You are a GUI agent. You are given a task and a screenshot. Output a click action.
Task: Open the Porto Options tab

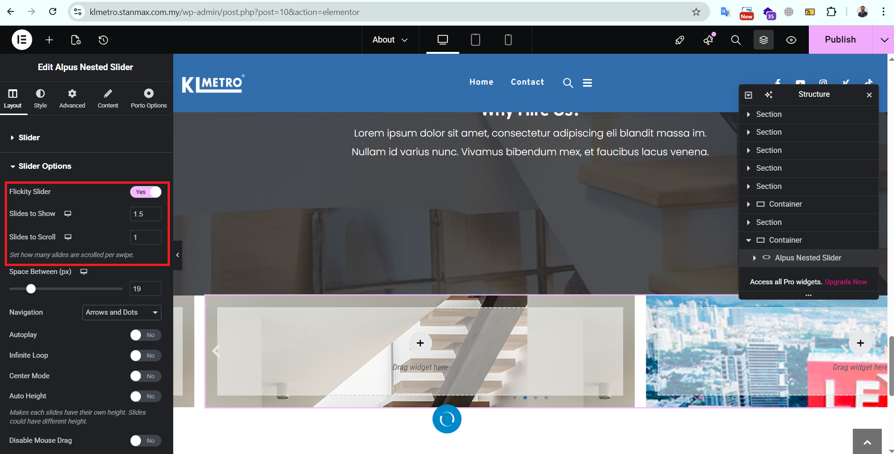[x=149, y=99]
